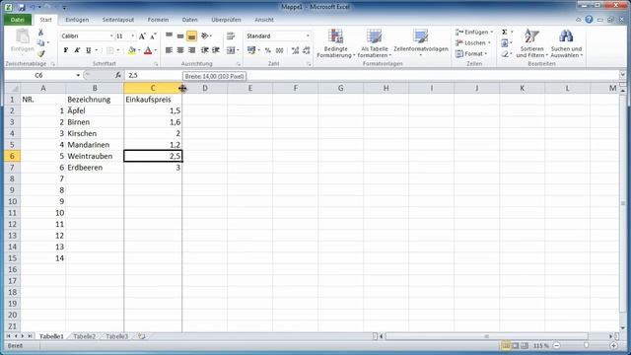Open Suchen und Auswählen menu
This screenshot has height=355, width=631.
tap(566, 43)
